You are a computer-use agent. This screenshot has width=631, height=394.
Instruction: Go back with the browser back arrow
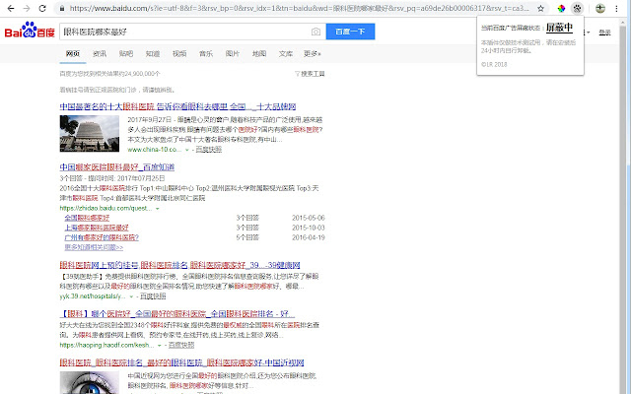click(x=11, y=8)
